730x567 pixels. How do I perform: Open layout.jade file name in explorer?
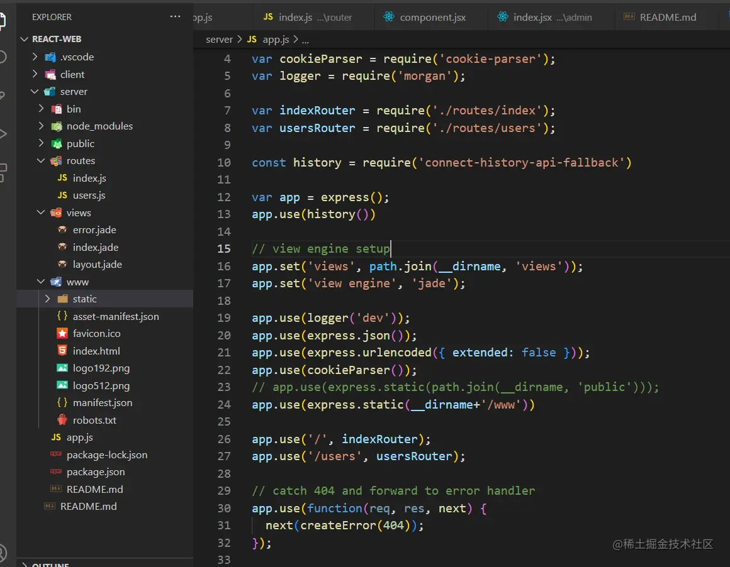(98, 264)
